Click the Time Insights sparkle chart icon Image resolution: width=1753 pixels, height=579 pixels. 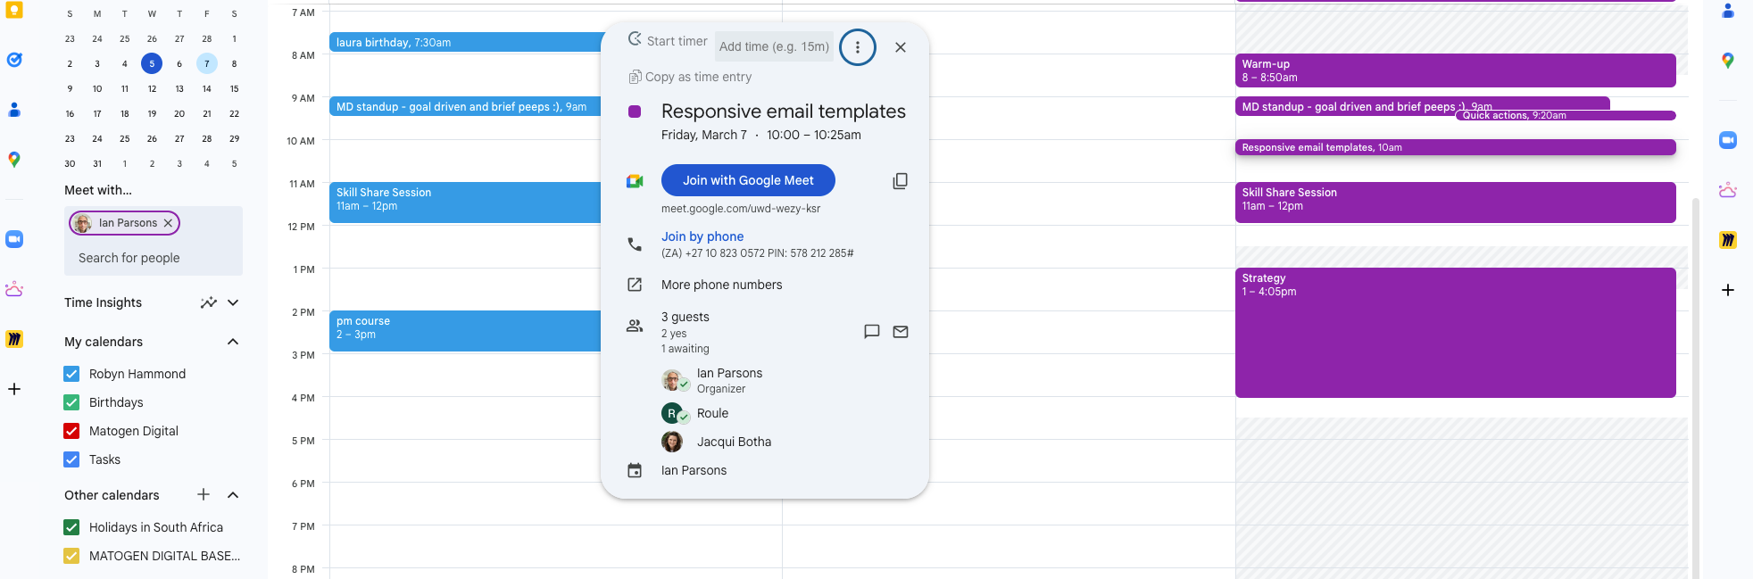[x=208, y=302]
